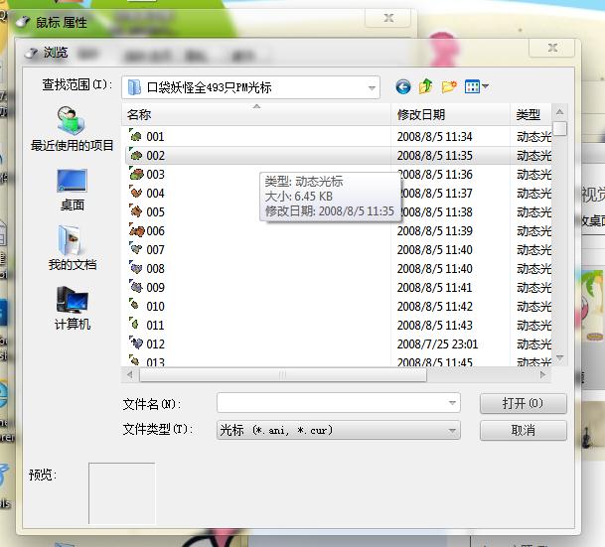Open the view menu icon
The image size is (605, 547).
click(x=477, y=86)
